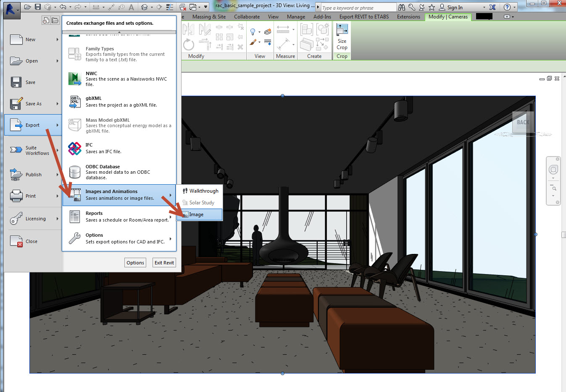Save the project using the Save icon
Screen dimensions: 566x392
coord(37,7)
